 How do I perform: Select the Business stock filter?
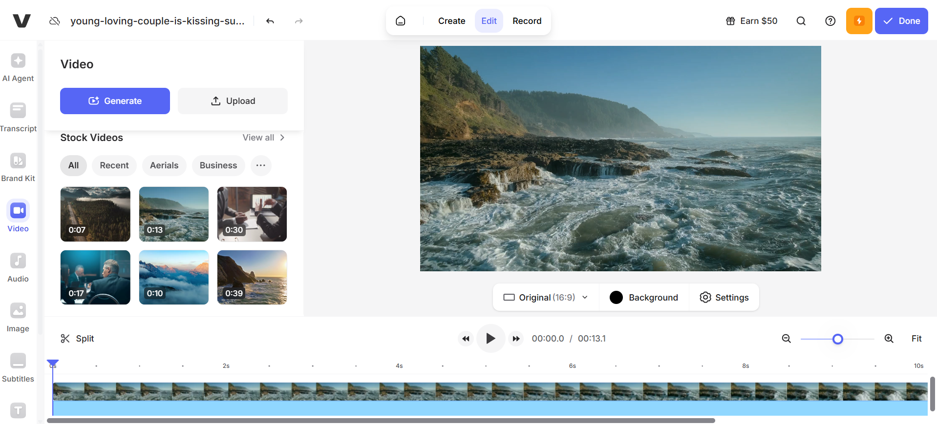[218, 165]
